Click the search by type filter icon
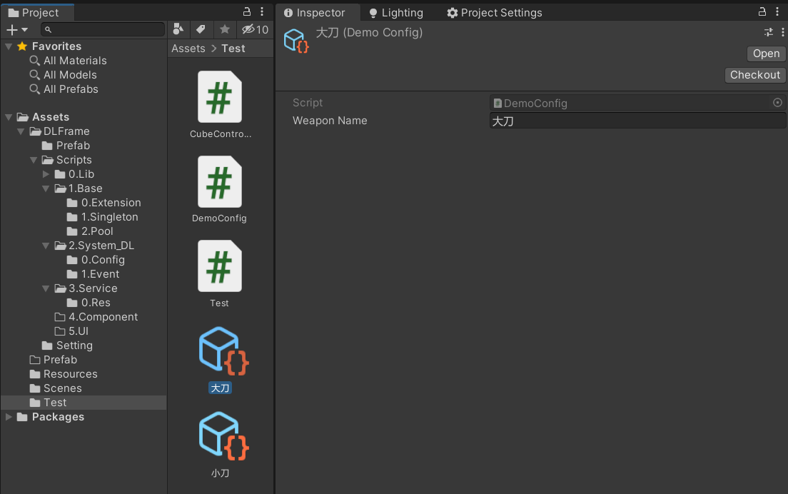 [179, 29]
